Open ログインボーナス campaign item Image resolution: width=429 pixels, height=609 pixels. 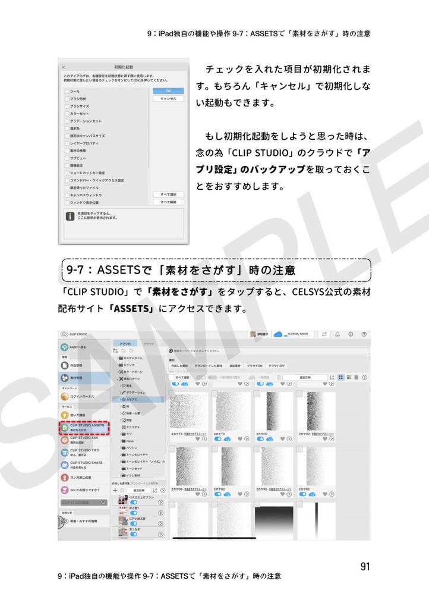[x=84, y=397]
